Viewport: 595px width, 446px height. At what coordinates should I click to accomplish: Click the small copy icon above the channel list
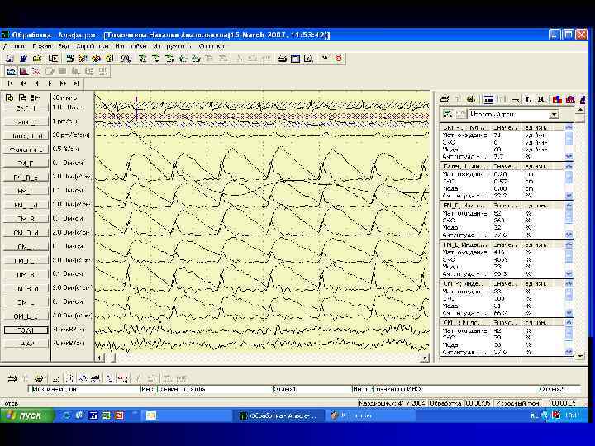click(x=23, y=97)
